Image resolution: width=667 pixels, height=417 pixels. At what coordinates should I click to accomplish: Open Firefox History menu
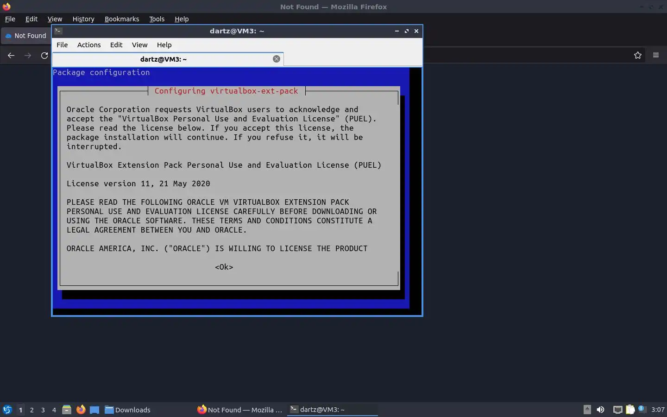click(83, 19)
